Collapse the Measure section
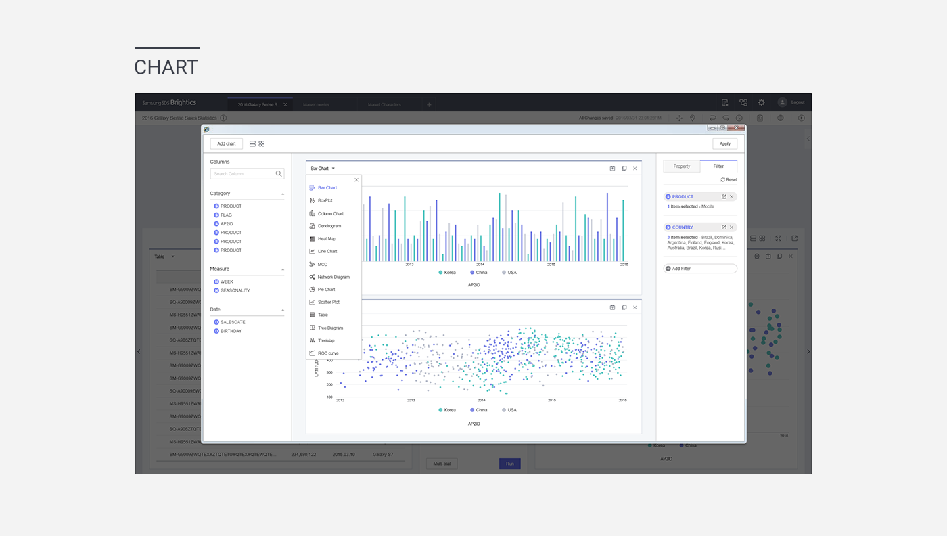 [283, 269]
